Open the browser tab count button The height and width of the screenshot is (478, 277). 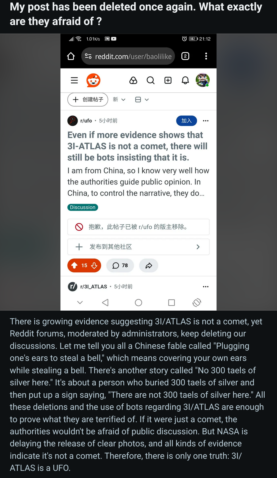[185, 56]
